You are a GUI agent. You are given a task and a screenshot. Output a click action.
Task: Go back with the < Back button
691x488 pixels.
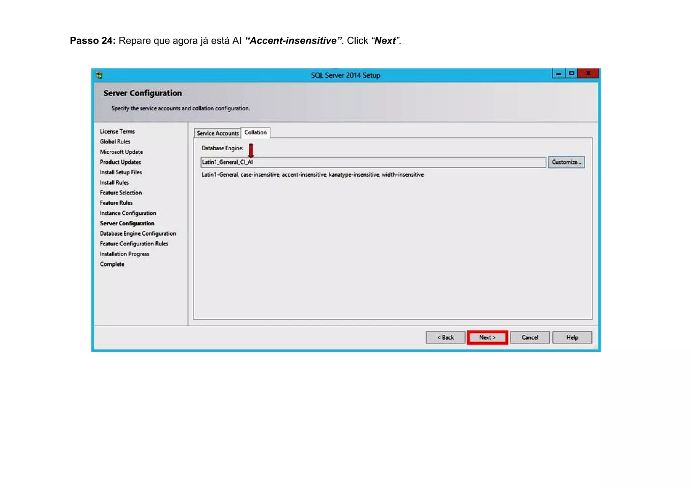pos(445,337)
